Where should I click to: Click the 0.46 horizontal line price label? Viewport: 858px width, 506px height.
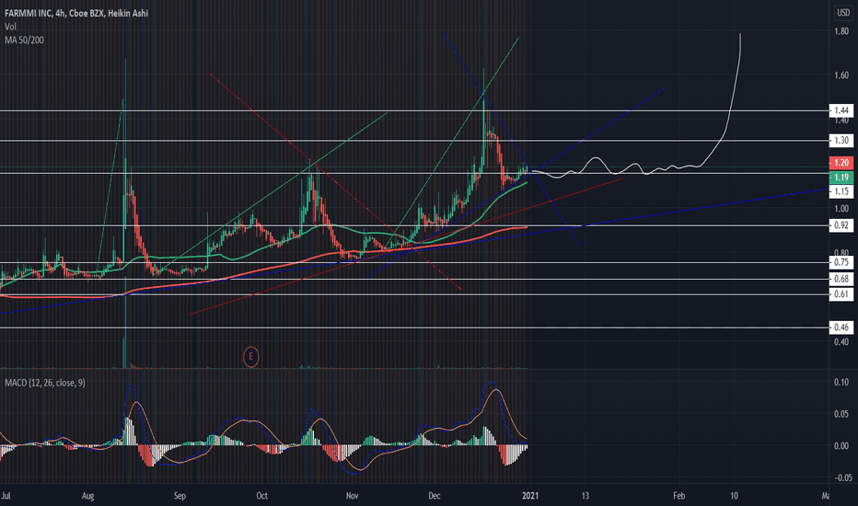click(841, 328)
